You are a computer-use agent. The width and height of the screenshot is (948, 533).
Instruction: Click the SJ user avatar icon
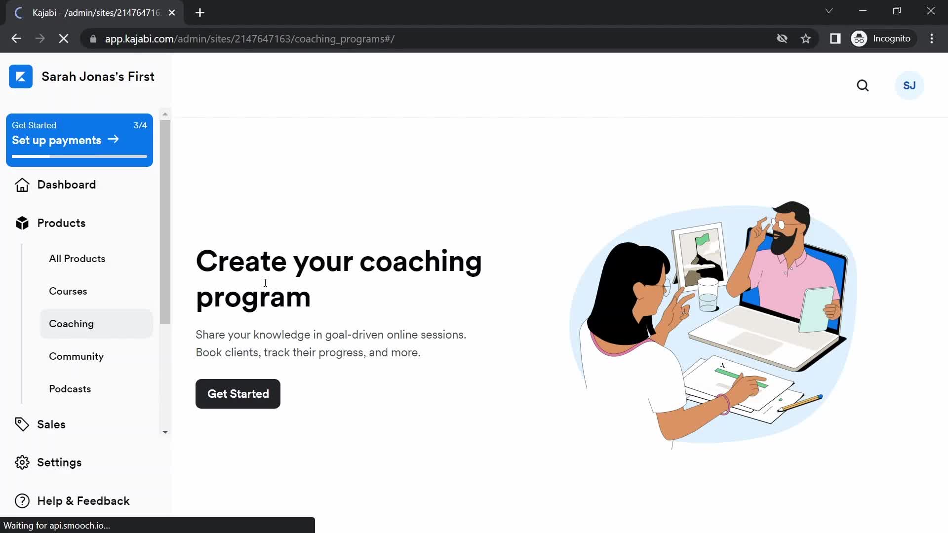[909, 85]
